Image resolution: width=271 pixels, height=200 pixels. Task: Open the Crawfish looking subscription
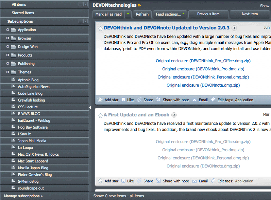[45, 100]
